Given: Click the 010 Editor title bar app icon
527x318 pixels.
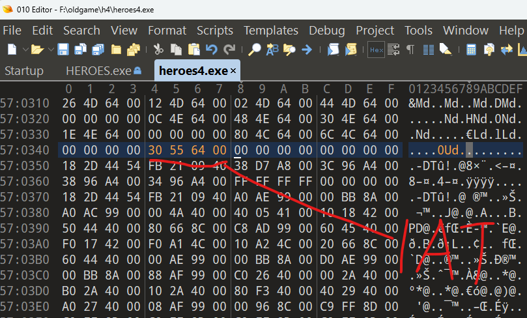Looking at the screenshot, I should click(7, 9).
